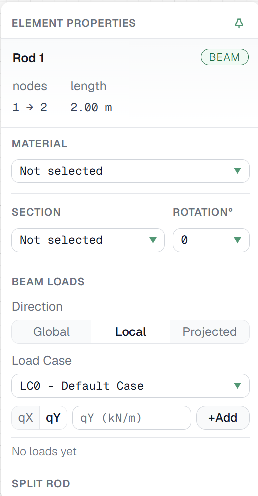The width and height of the screenshot is (258, 496).
Task: Click the nodes 1 → 2 value
Action: click(30, 108)
